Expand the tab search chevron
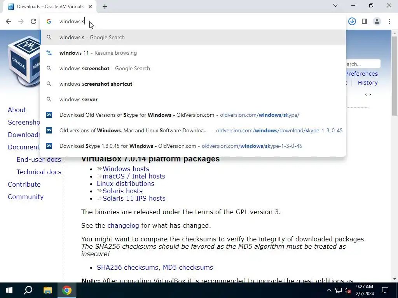Image resolution: width=398 pixels, height=298 pixels. point(335,5)
